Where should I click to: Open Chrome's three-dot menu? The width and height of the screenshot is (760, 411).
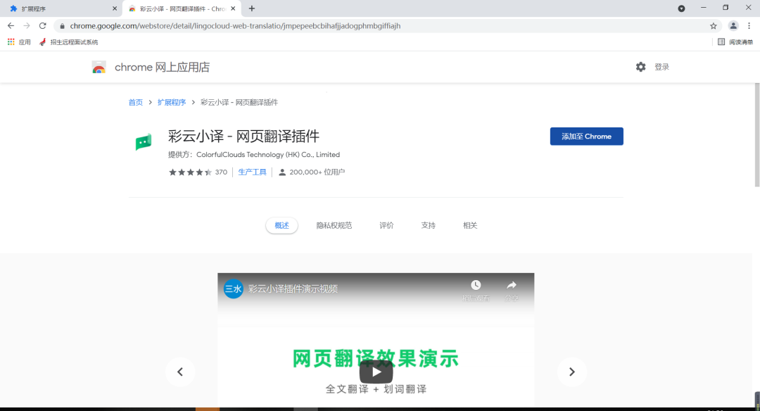[x=749, y=25]
